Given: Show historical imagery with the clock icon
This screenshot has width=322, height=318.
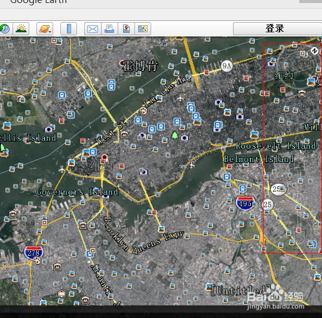Looking at the screenshot, I should coord(5,29).
